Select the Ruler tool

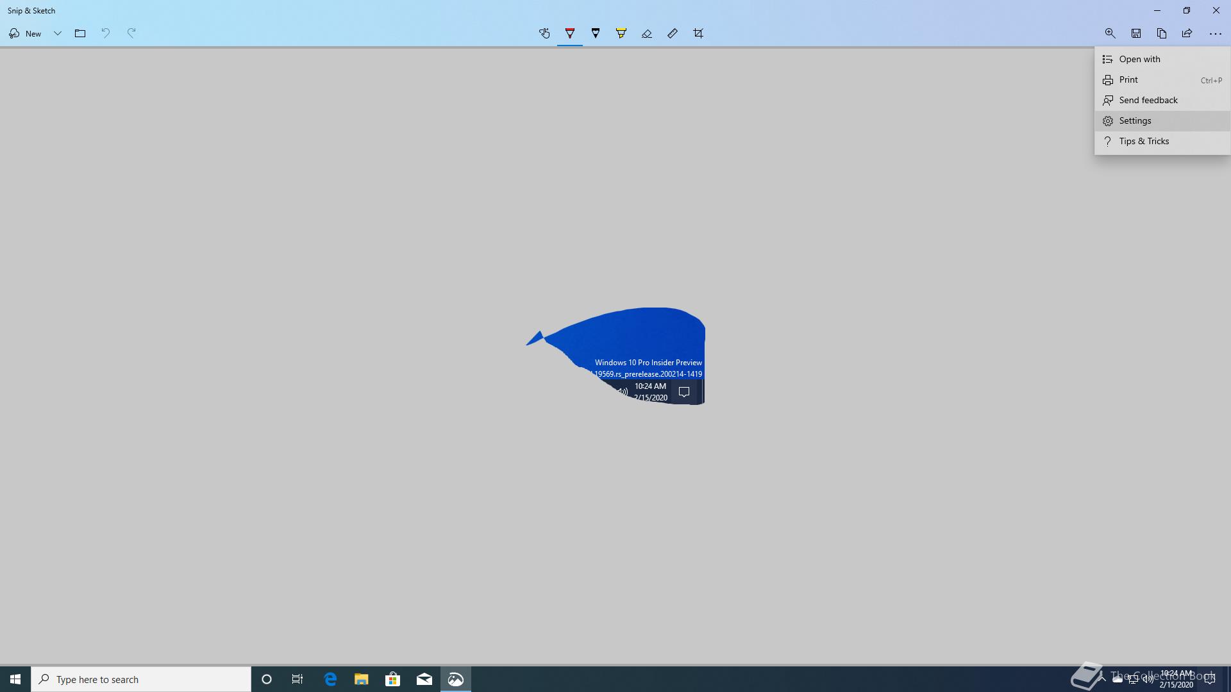673,33
